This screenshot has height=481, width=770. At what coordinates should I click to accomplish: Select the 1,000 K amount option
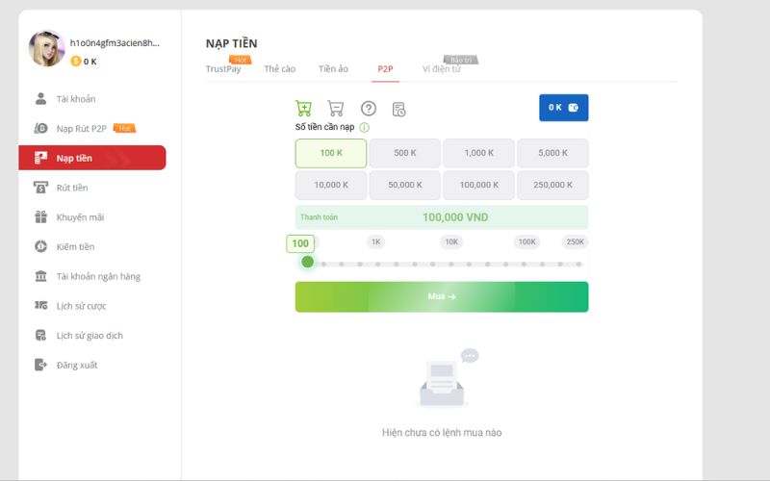point(478,153)
